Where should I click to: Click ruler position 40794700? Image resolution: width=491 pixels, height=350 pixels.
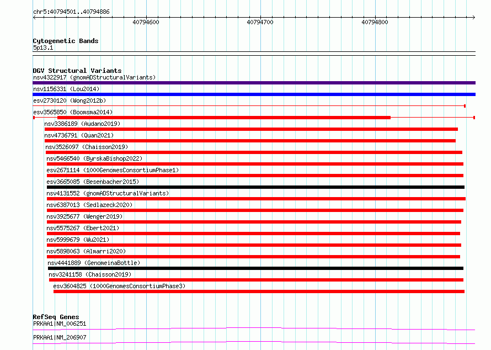pyautogui.click(x=260, y=22)
